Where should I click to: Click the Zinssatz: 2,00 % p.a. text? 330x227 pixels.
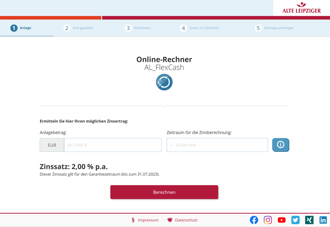(x=74, y=167)
